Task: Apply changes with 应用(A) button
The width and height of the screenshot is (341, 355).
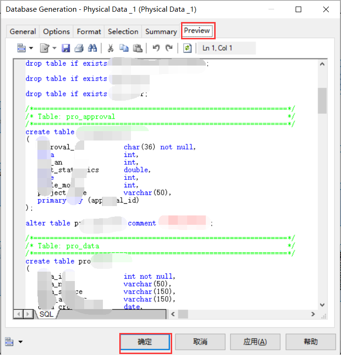Action: [255, 342]
